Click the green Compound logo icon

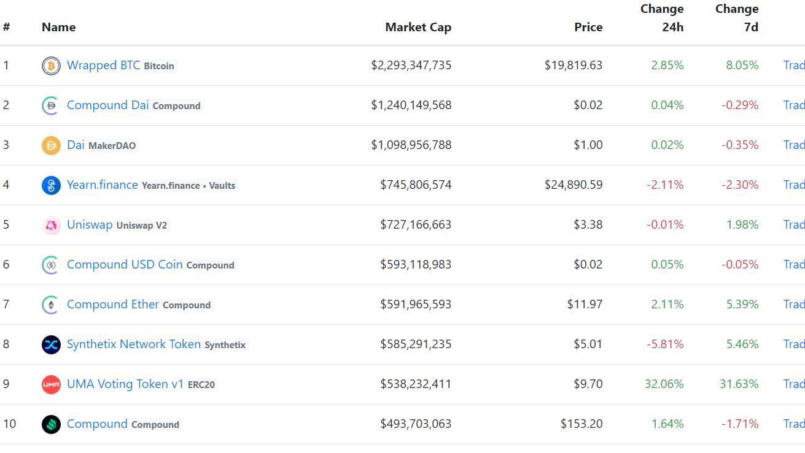click(x=51, y=424)
